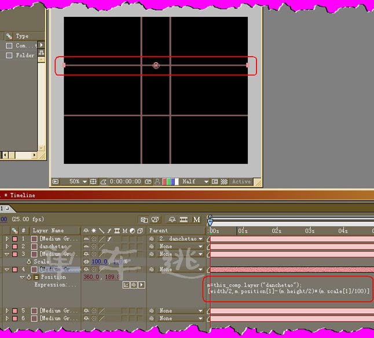Show the red channel swatch
This screenshot has height=338, width=374.
(x=164, y=182)
